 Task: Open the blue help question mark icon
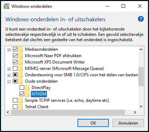141,19
